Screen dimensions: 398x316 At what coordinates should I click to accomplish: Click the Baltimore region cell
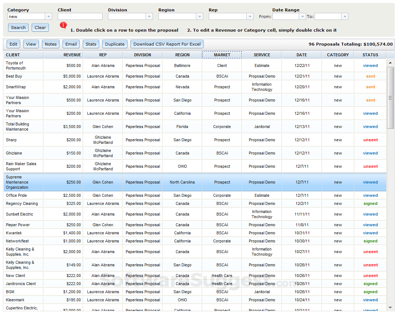click(x=182, y=65)
